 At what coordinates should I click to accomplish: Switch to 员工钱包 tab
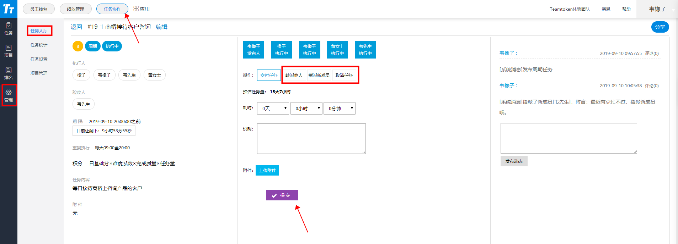click(39, 9)
